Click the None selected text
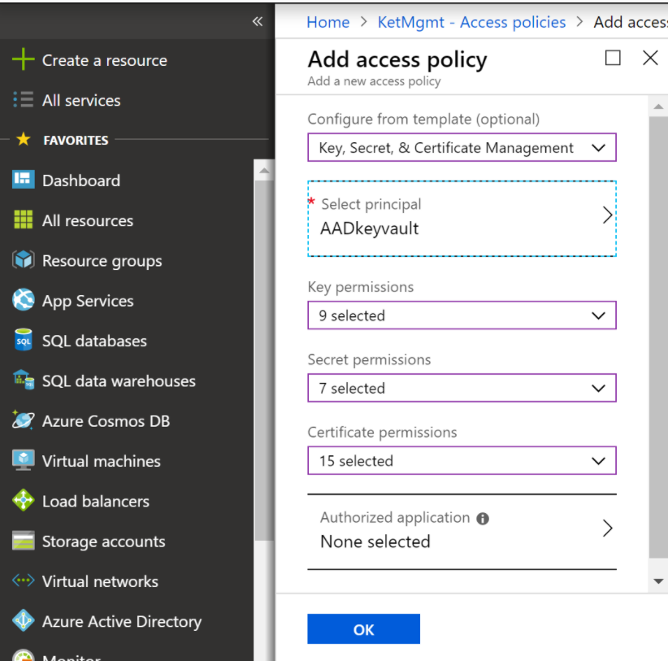The height and width of the screenshot is (661, 668). (x=375, y=541)
